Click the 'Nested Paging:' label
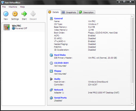The width and height of the screenshot is (136, 111). click(x=61, y=44)
